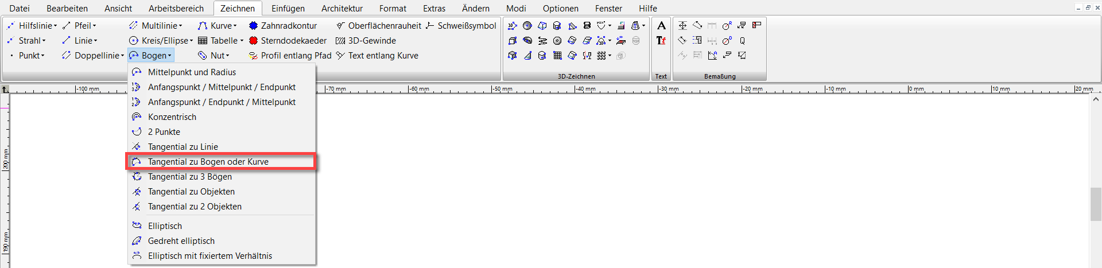Click the angular dimension icon
This screenshot has width=1102, height=268.
click(712, 55)
